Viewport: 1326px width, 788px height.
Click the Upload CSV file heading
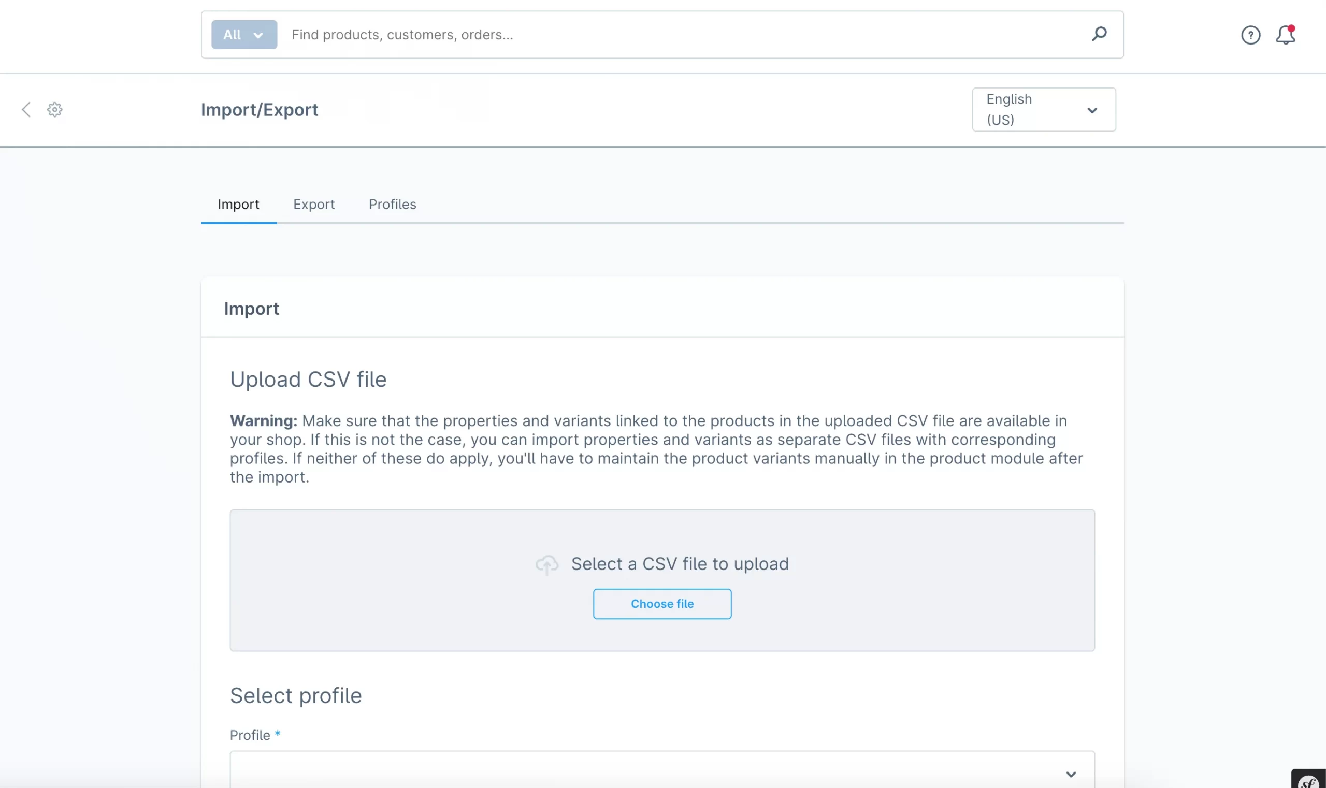[308, 380]
